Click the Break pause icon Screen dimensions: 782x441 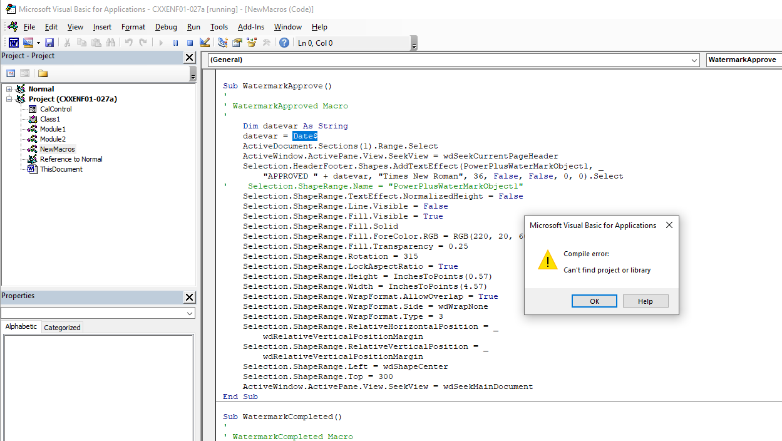pos(175,43)
